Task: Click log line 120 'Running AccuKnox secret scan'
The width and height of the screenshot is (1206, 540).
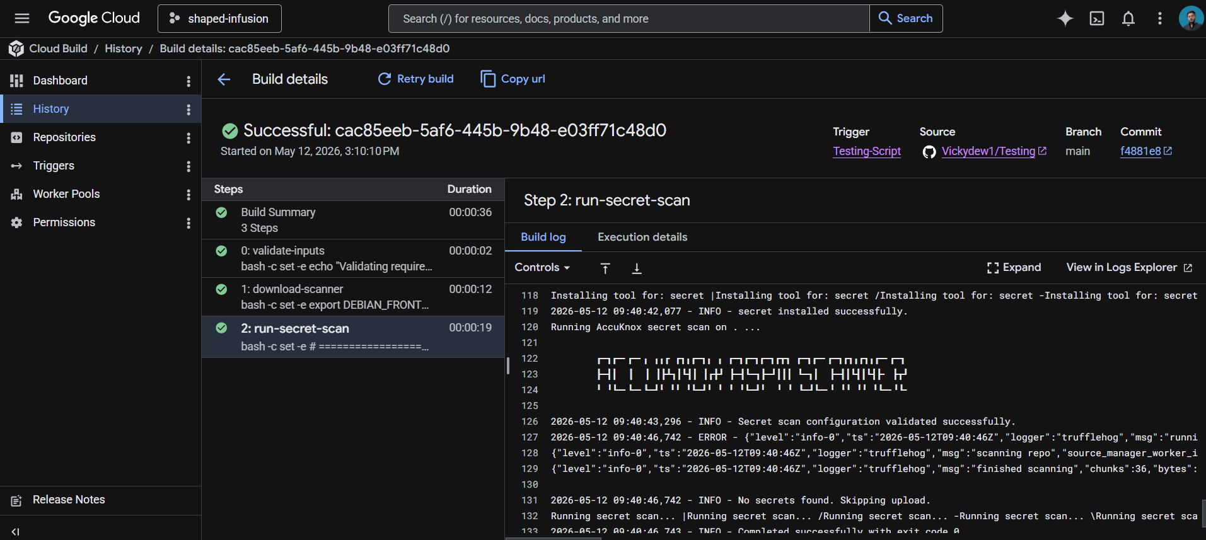Action: coord(655,327)
